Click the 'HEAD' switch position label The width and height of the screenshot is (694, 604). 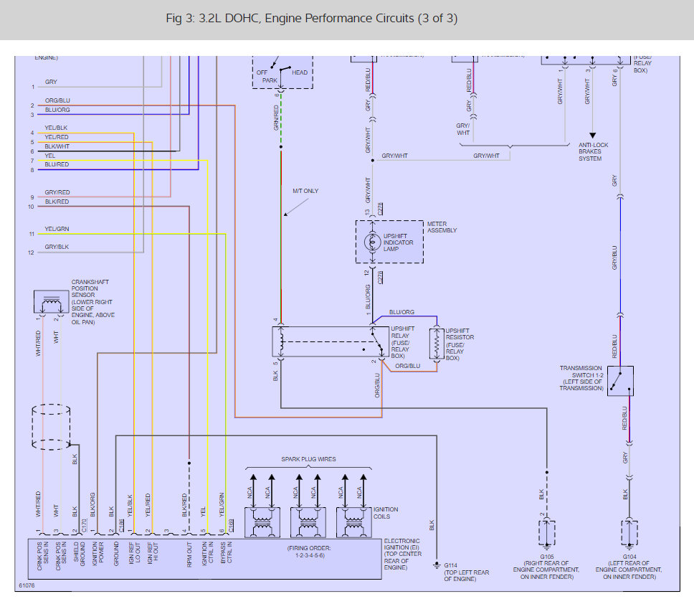pyautogui.click(x=300, y=72)
